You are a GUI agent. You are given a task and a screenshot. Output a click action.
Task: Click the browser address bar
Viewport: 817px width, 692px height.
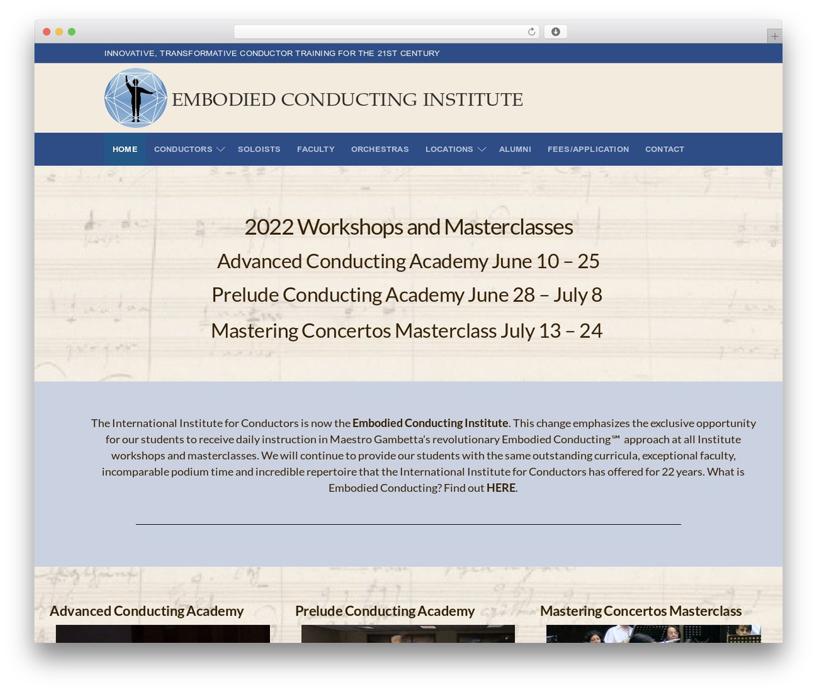pyautogui.click(x=387, y=32)
